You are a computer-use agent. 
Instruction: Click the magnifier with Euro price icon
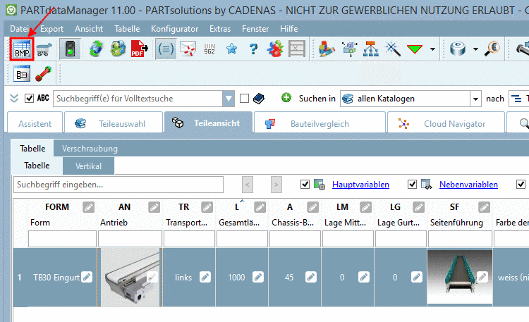coord(492,49)
